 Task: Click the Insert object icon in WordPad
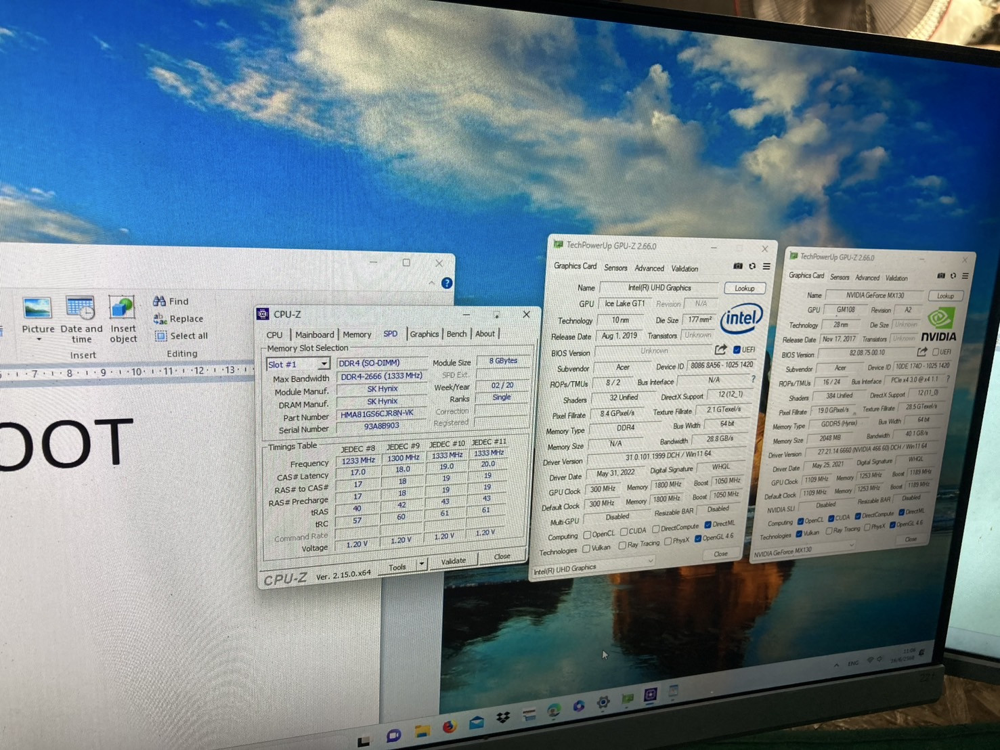pyautogui.click(x=122, y=308)
